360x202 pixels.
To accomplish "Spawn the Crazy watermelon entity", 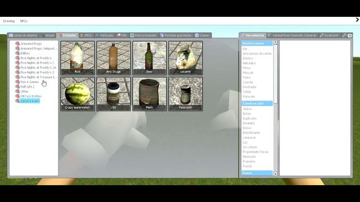I will coord(78,94).
